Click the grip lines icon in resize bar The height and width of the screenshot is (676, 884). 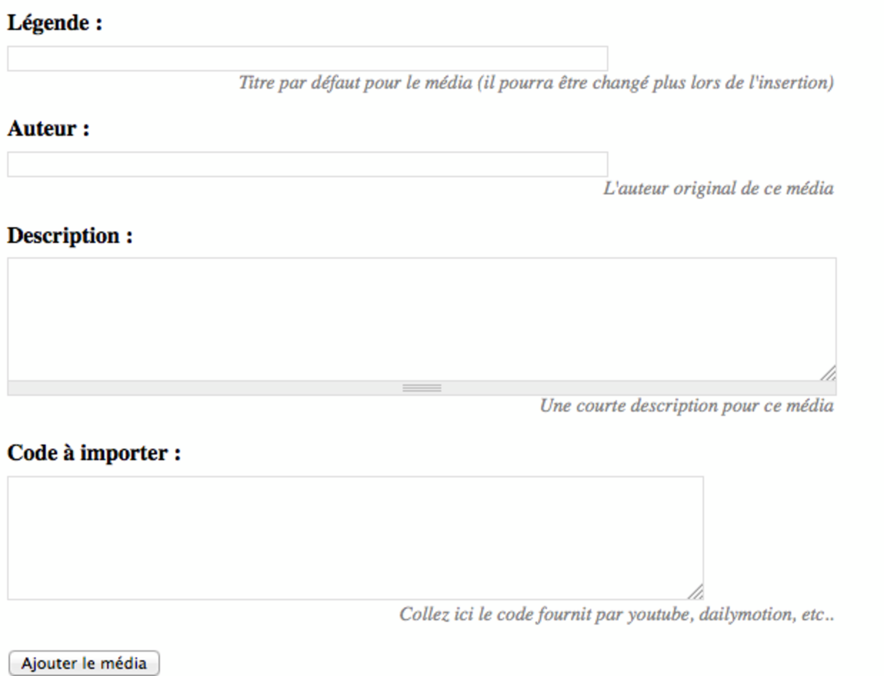point(422,388)
